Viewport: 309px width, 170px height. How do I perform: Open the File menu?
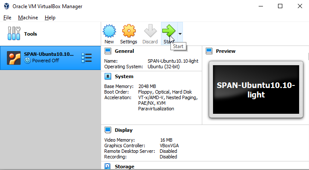click(x=7, y=18)
